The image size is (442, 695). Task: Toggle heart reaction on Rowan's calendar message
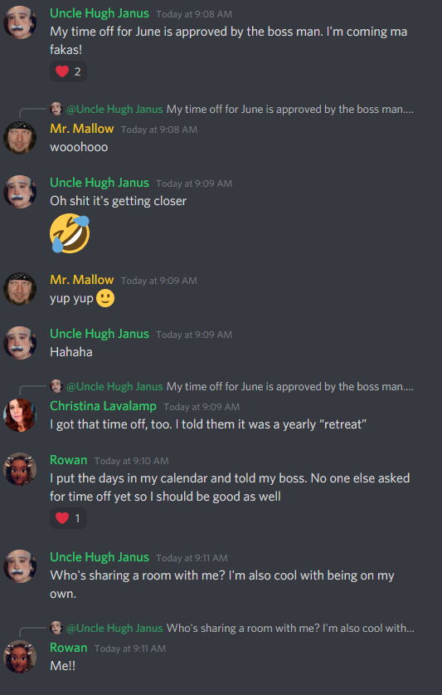tap(68, 518)
